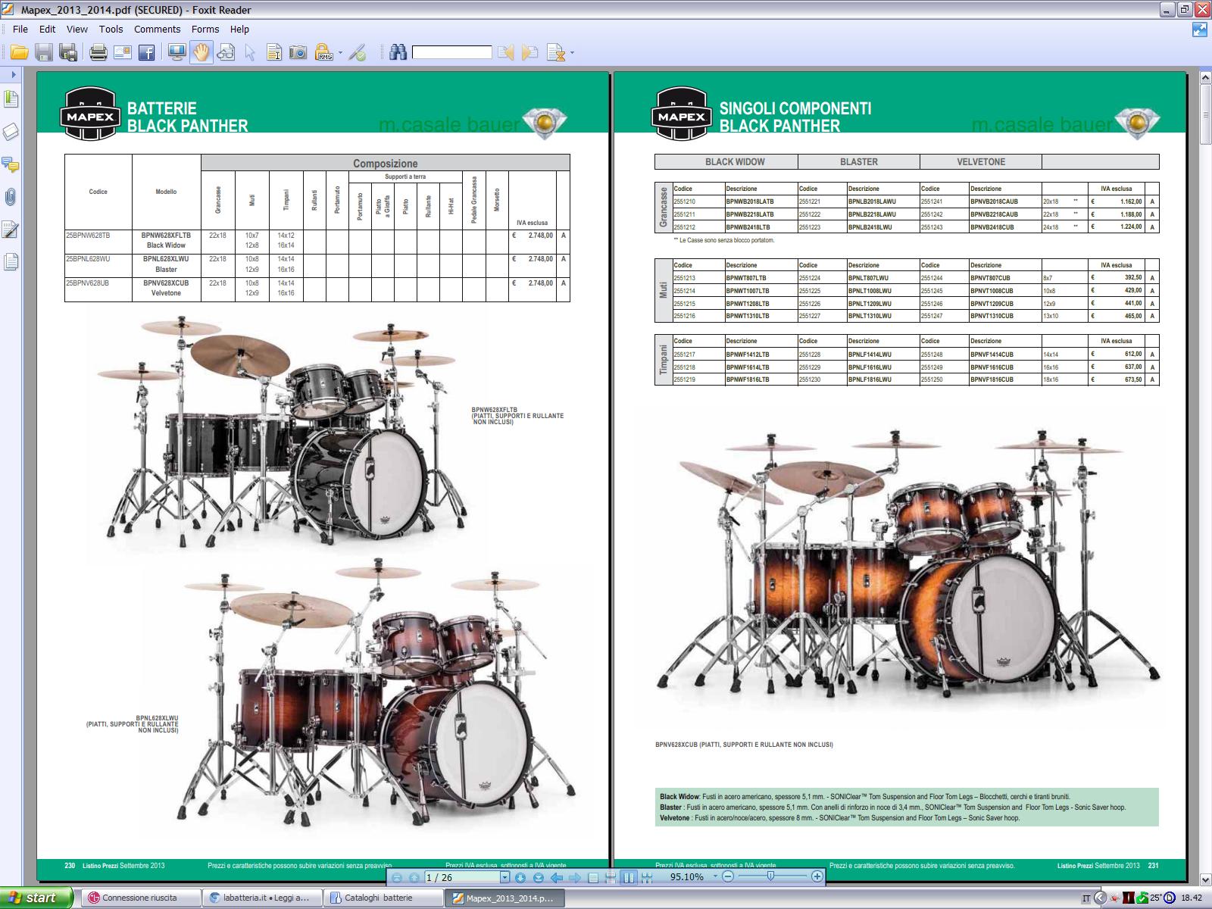Screen dimensions: 1212x909
Task: Select the Text selection tool
Action: tap(274, 52)
